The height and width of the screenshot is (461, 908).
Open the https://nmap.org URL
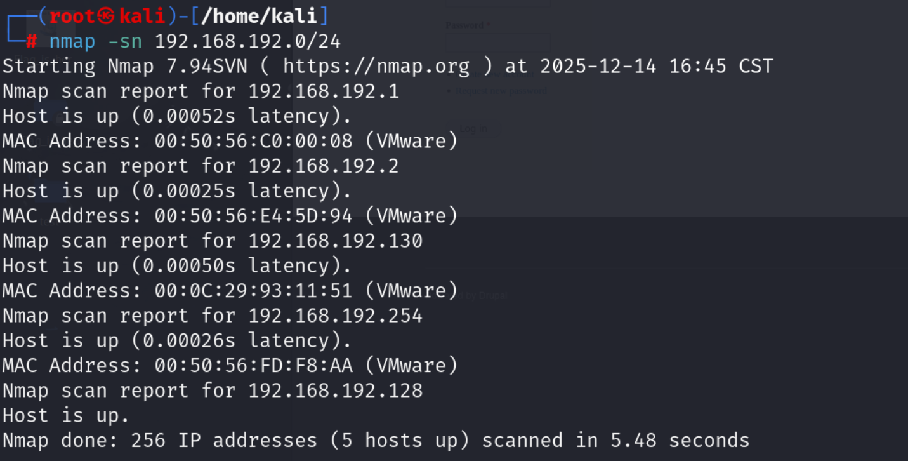(x=376, y=66)
